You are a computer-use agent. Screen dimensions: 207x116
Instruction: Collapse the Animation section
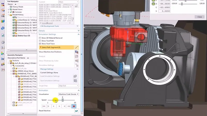pos(78,90)
